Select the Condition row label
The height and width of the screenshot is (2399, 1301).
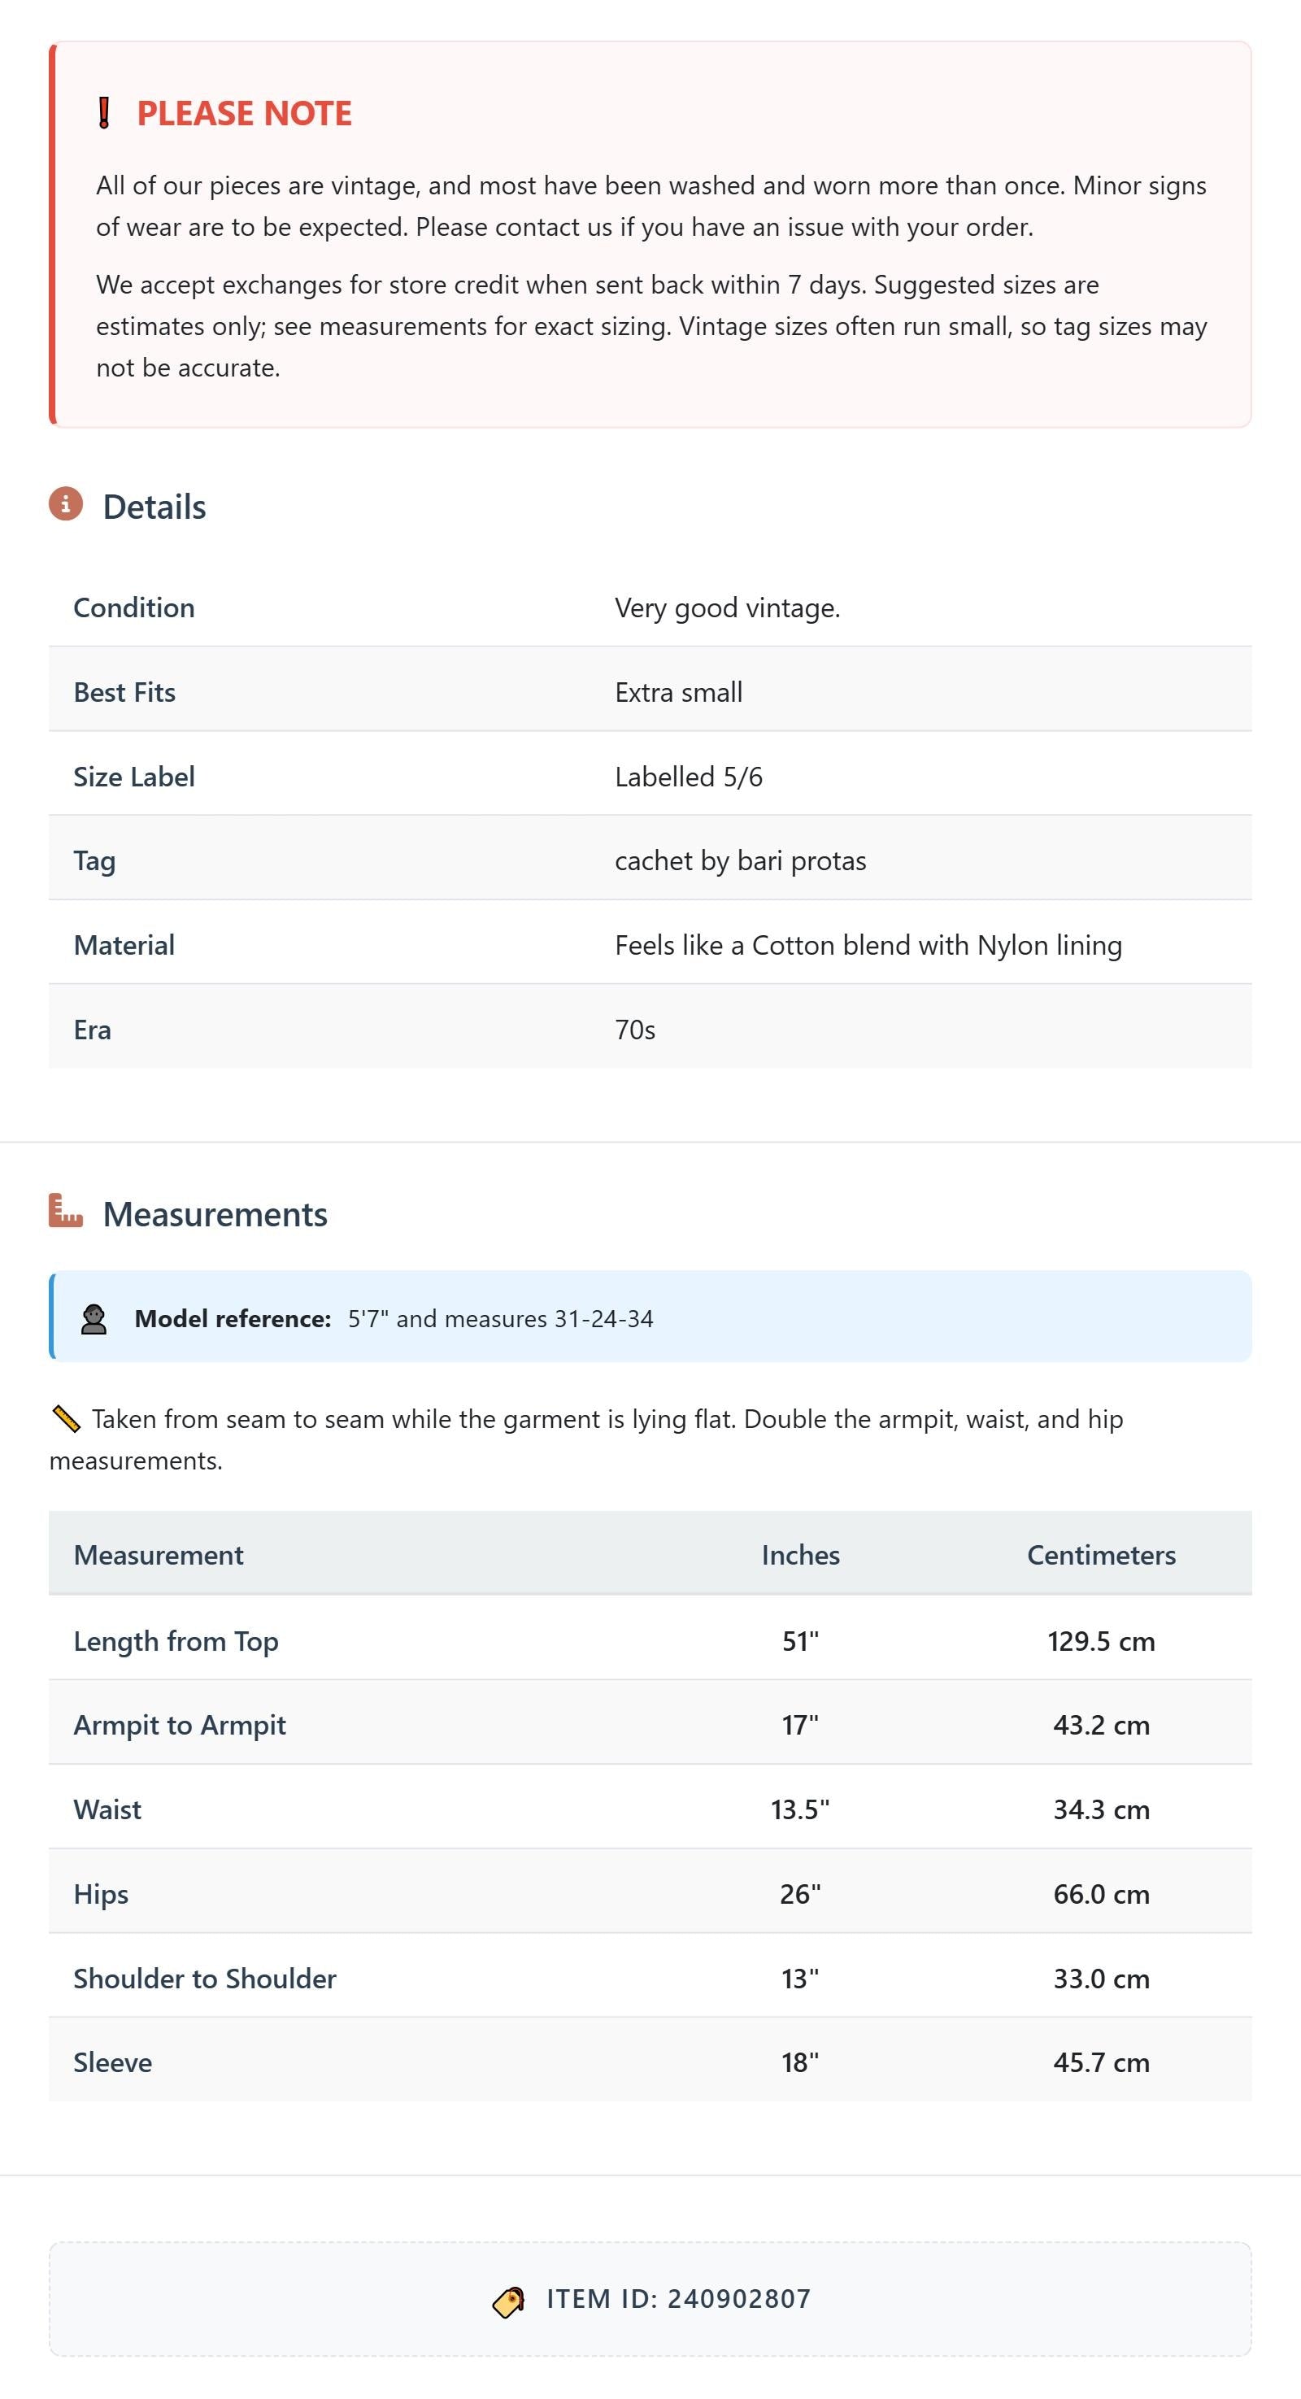pyautogui.click(x=134, y=607)
